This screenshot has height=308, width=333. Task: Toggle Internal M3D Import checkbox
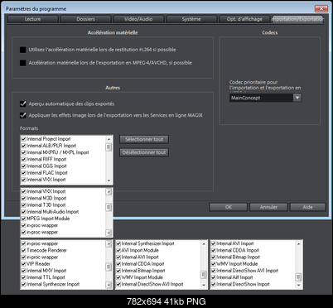[24, 198]
